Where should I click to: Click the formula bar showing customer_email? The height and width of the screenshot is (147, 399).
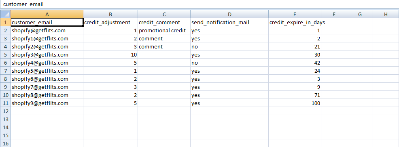[199, 4]
